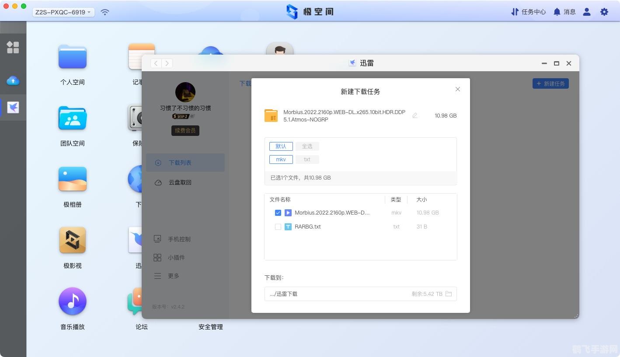Click the folder icon beside the download path
The height and width of the screenshot is (357, 620).
(449, 294)
